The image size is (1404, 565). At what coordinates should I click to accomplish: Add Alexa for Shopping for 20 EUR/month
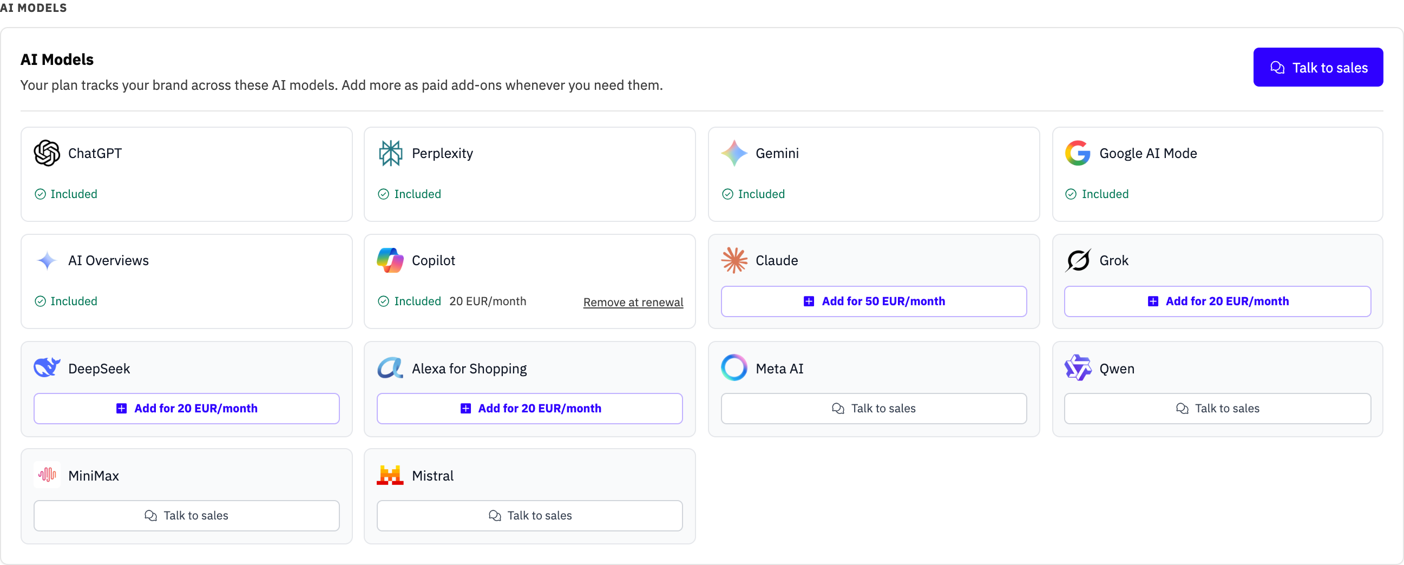(530, 409)
